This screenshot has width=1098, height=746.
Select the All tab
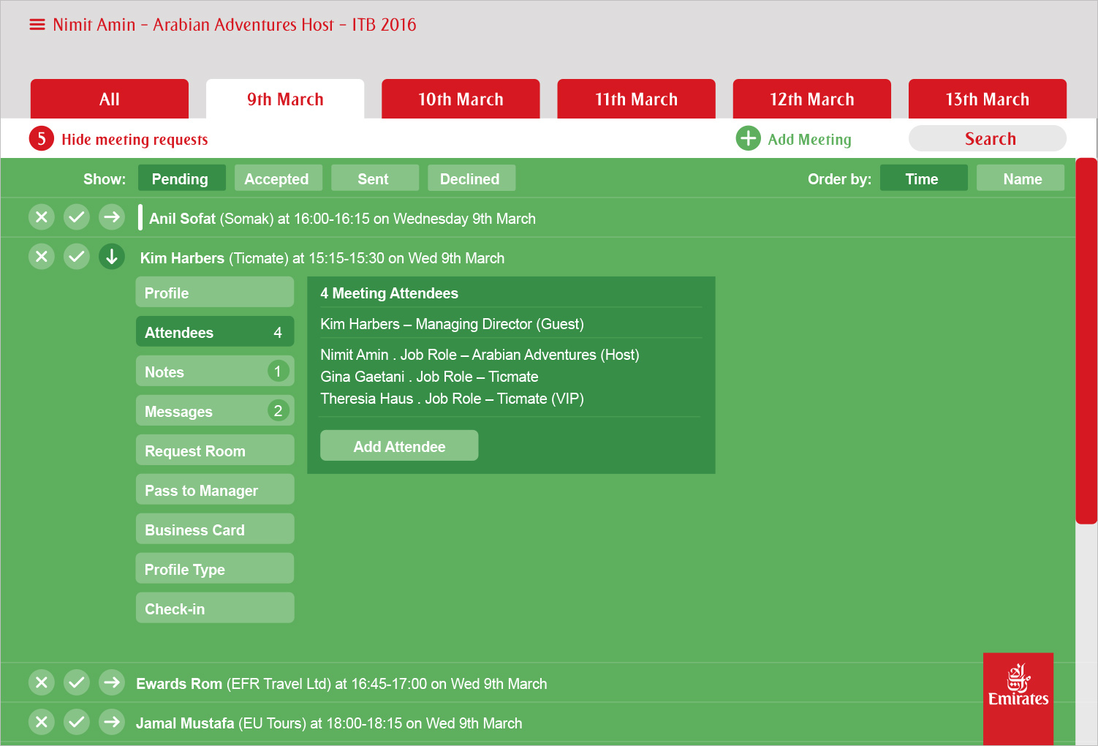[x=110, y=99]
